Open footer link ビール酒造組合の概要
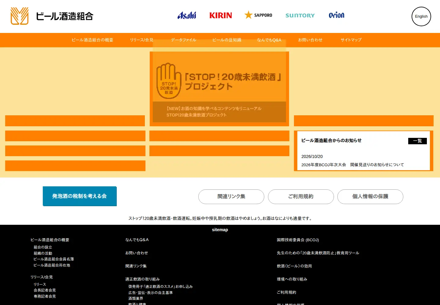The image size is (440, 305). click(50, 240)
